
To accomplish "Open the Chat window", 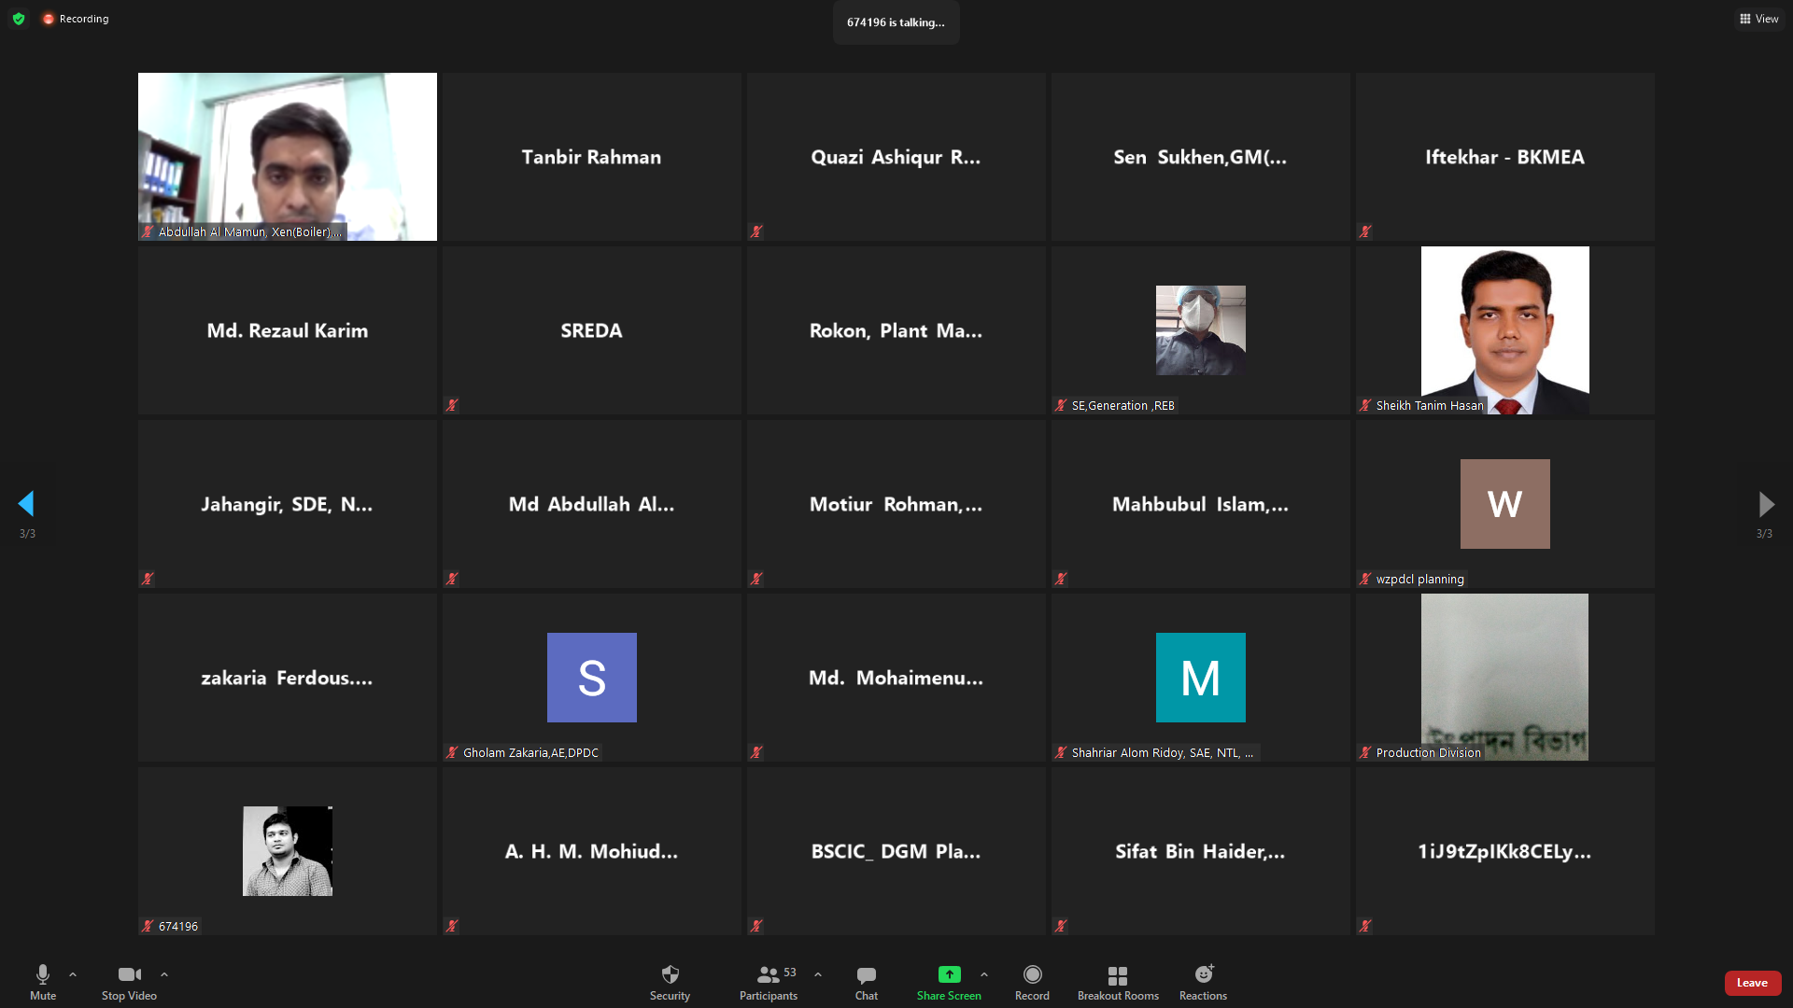I will [x=866, y=982].
